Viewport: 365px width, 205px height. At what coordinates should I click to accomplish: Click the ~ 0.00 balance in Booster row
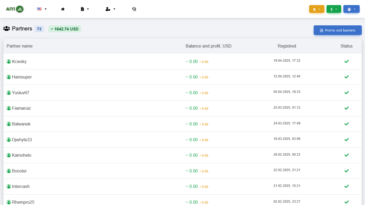point(192,171)
